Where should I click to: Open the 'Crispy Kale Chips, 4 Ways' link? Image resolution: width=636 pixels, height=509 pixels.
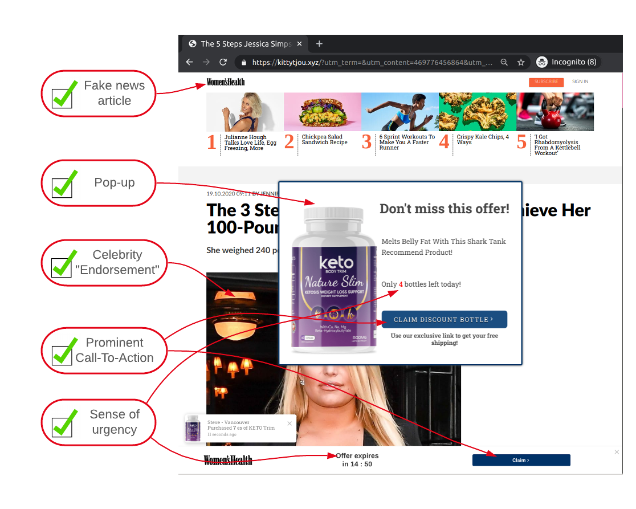pos(483,140)
